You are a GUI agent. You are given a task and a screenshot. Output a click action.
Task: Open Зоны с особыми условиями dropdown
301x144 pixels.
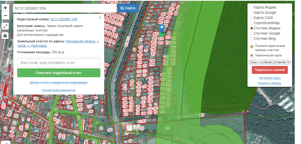pos(270,62)
